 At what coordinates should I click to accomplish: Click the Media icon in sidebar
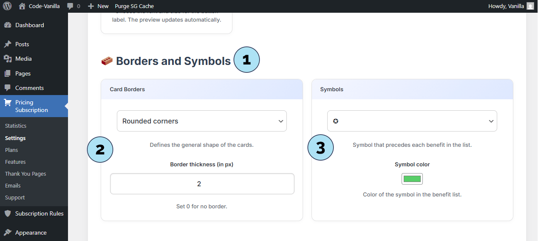tap(8, 59)
